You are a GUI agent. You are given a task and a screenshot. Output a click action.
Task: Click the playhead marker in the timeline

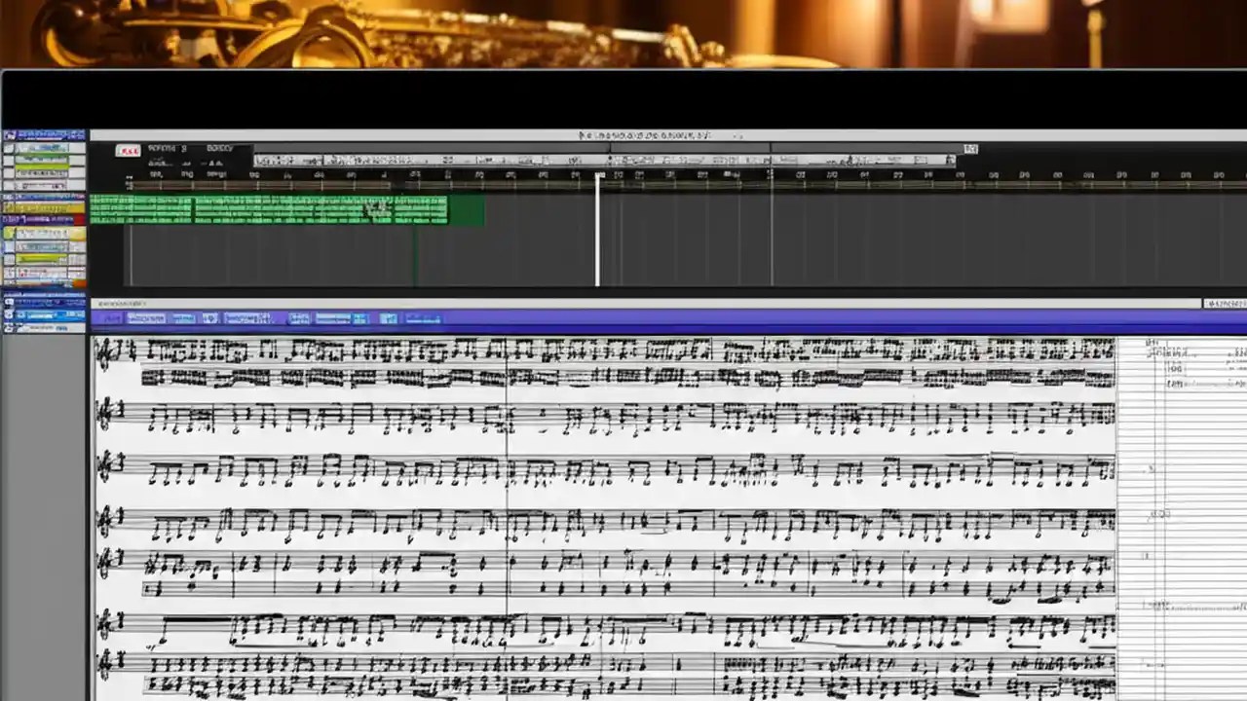[598, 176]
